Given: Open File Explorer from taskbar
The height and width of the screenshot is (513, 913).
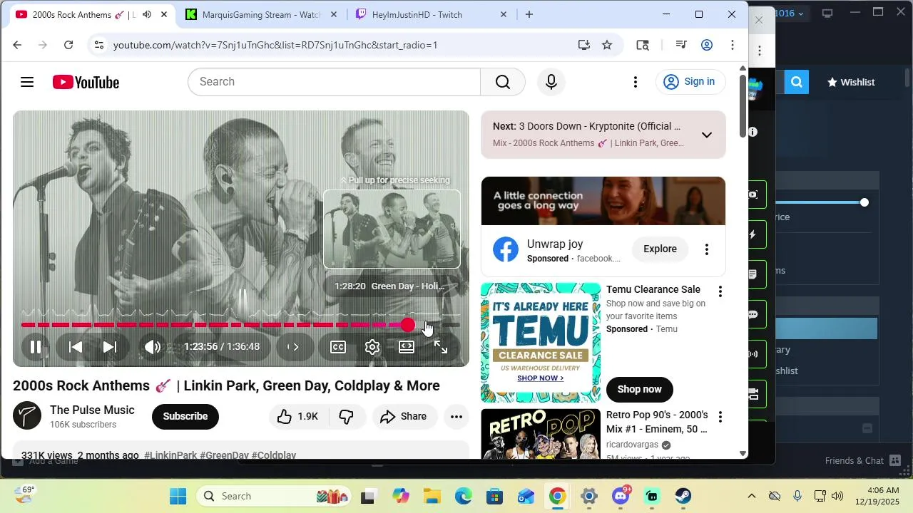Looking at the screenshot, I should point(432,496).
